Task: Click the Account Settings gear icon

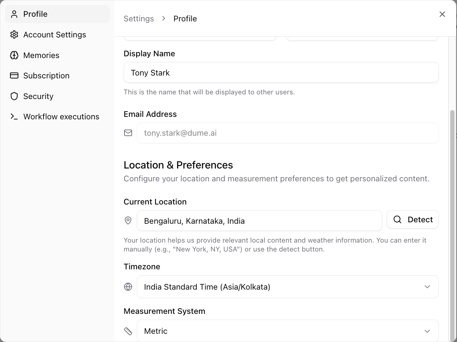Action: click(x=14, y=35)
